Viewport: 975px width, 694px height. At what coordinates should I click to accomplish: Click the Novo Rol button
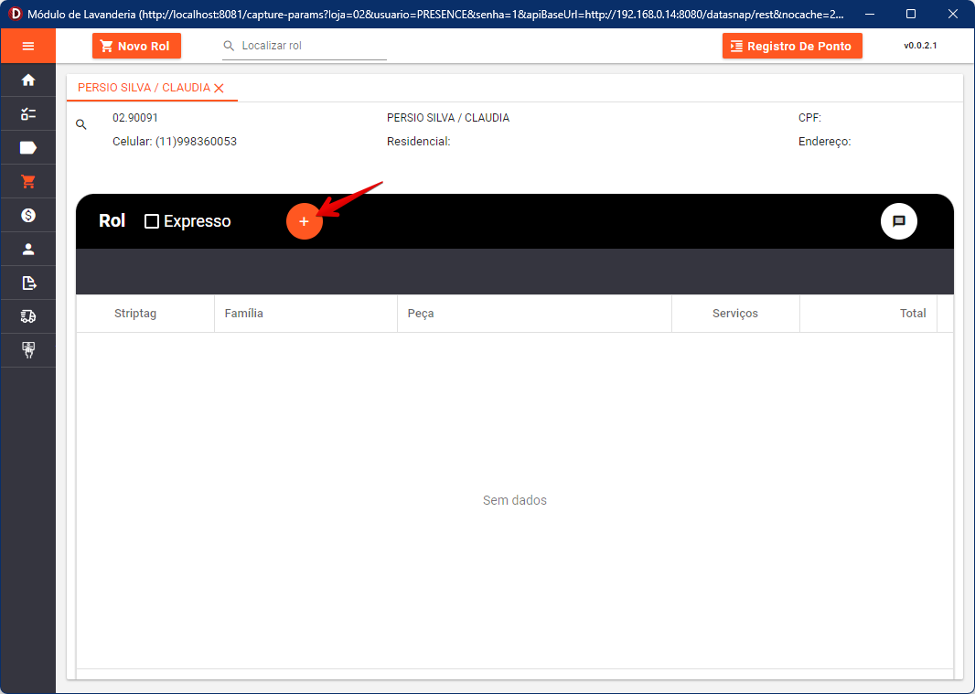(x=137, y=46)
